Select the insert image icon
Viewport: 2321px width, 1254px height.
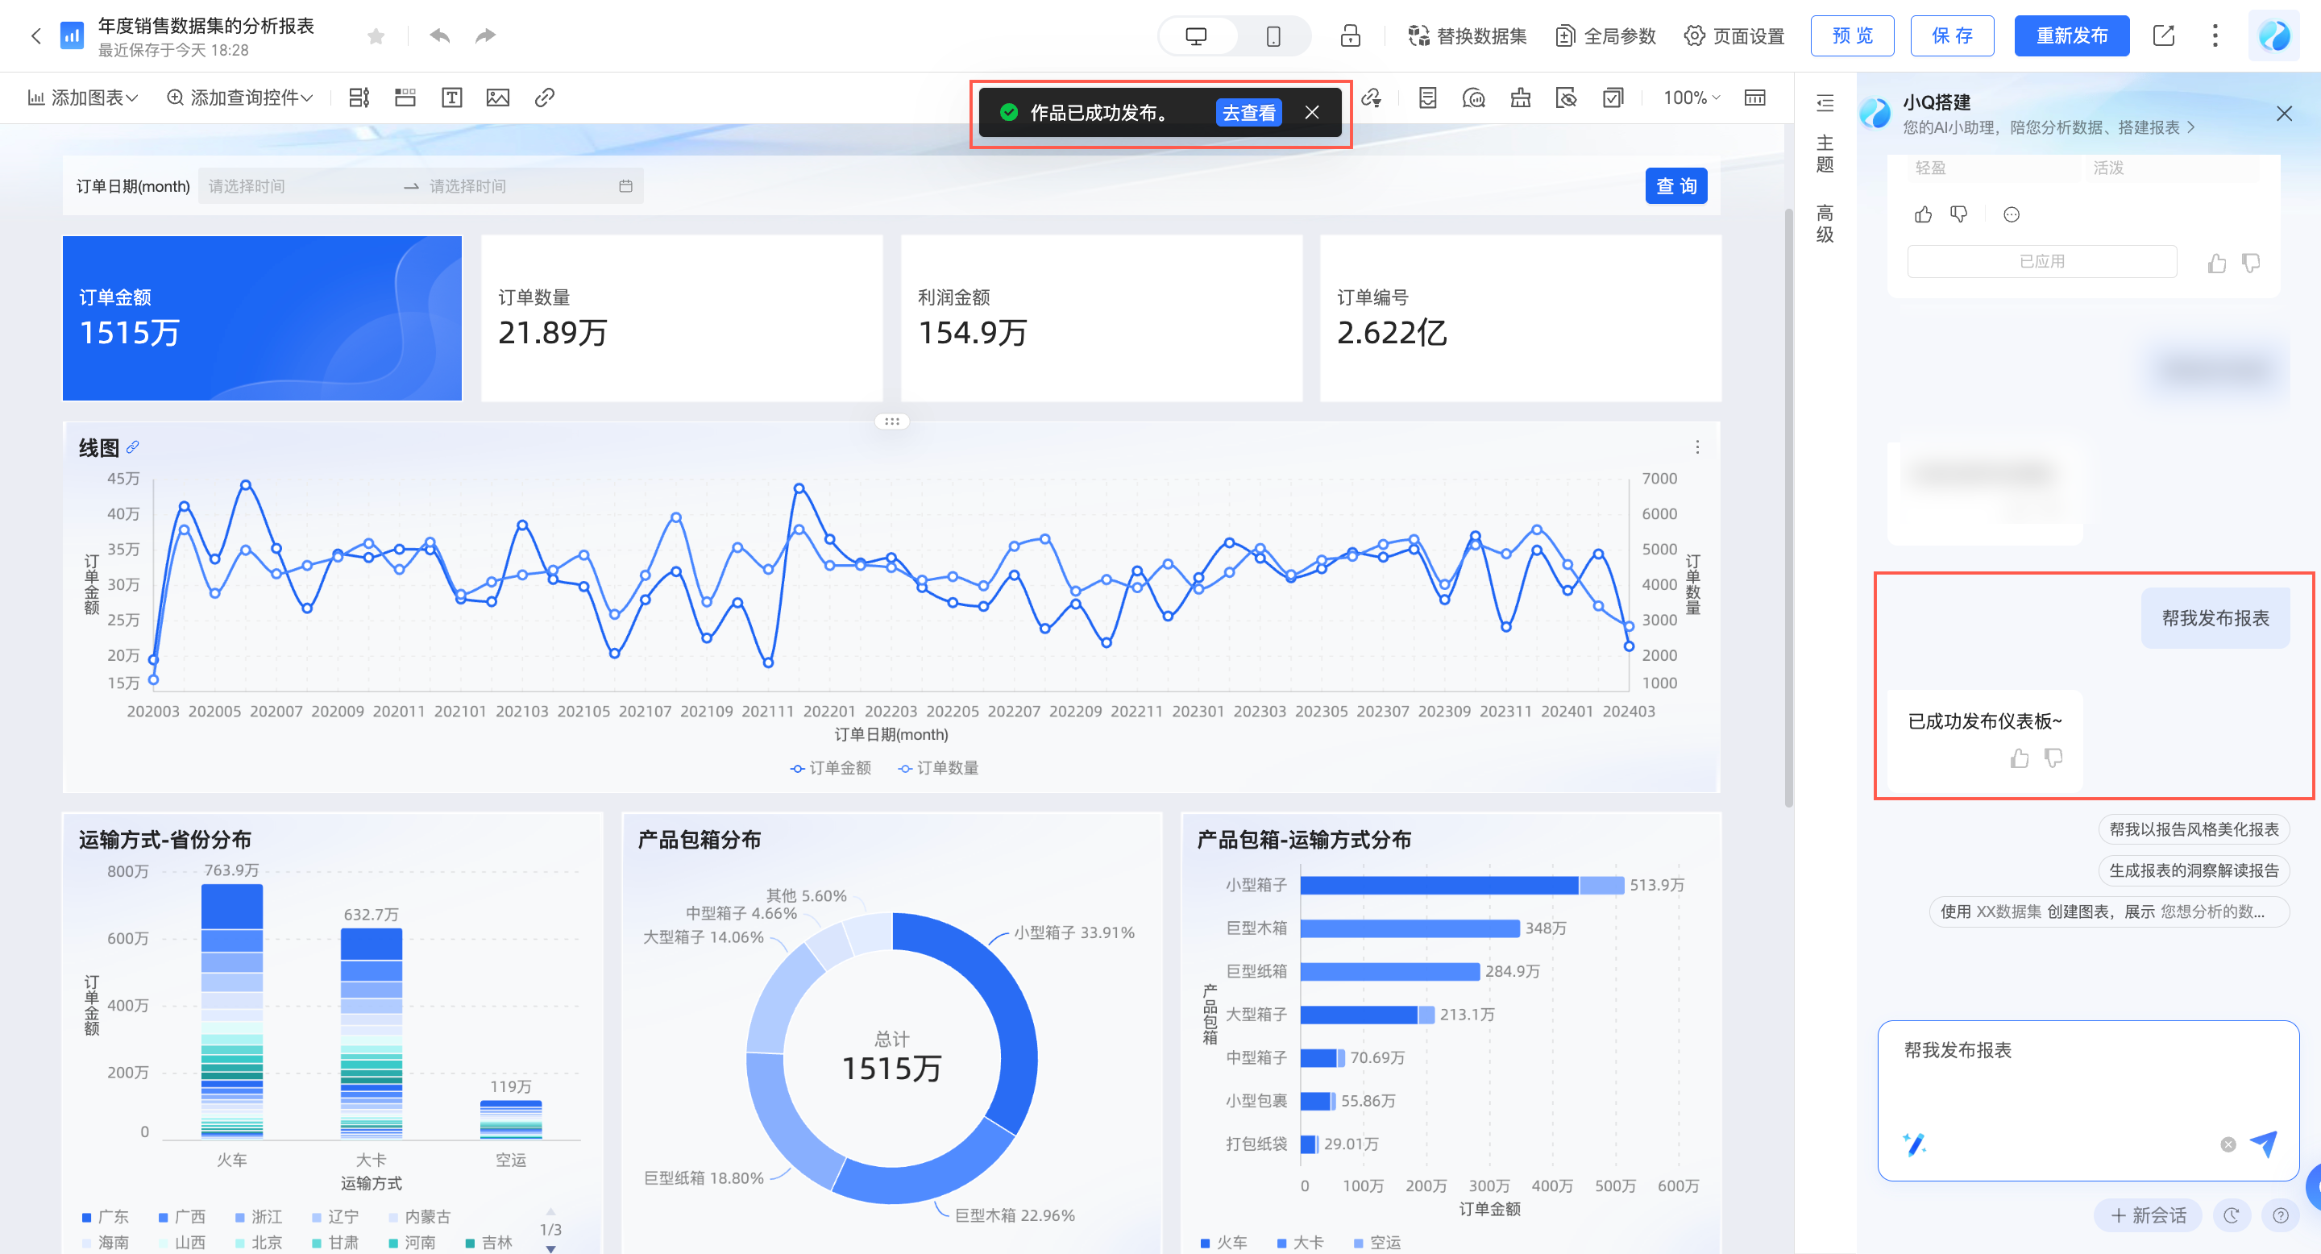click(497, 98)
